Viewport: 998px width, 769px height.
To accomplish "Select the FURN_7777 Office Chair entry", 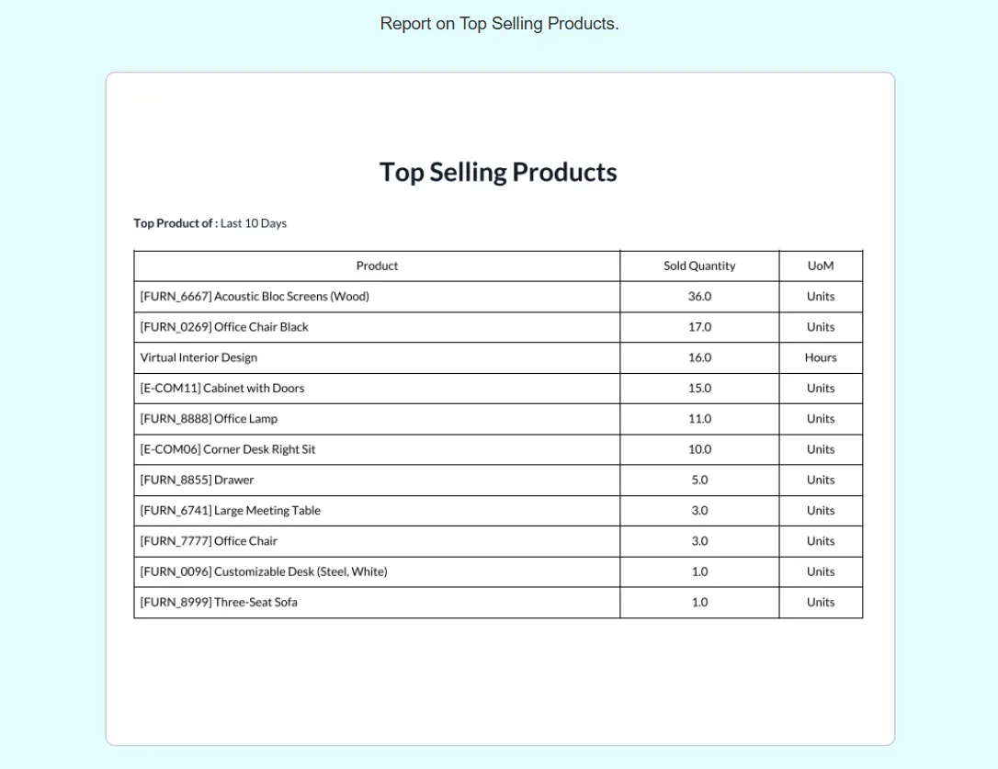I will coord(209,541).
